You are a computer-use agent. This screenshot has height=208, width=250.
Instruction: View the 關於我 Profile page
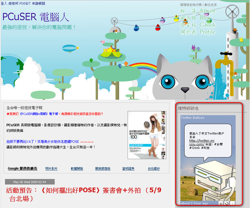(x=197, y=32)
